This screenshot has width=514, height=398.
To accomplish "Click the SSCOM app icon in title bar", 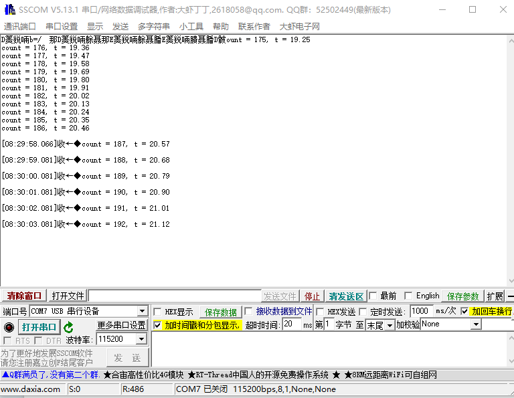I will click(8, 9).
